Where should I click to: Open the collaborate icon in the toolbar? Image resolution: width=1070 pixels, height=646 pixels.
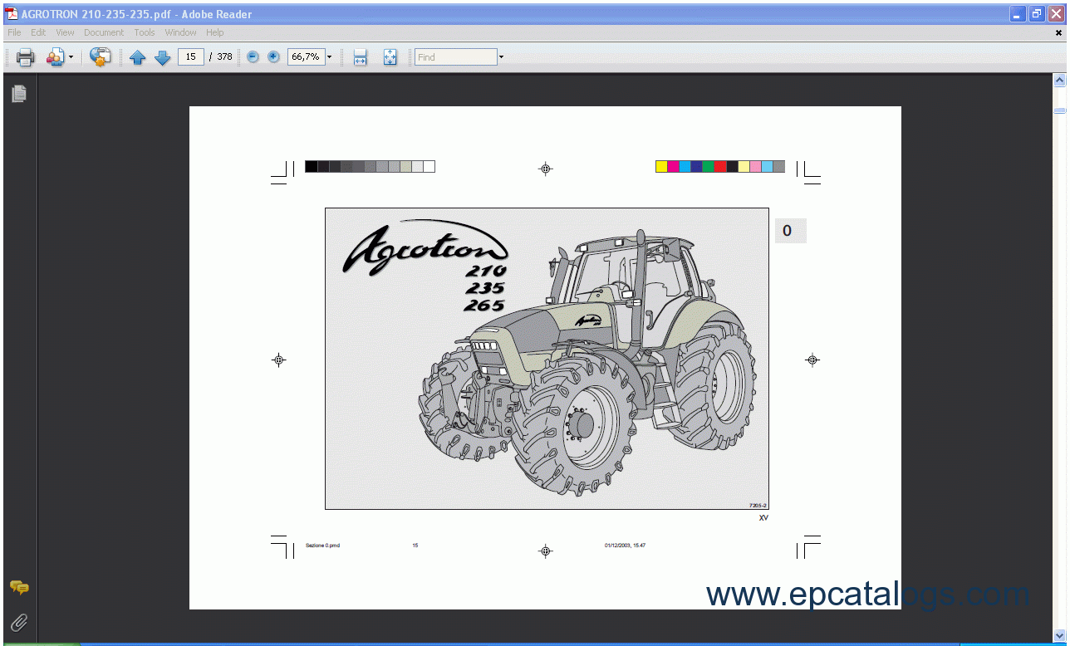[55, 57]
